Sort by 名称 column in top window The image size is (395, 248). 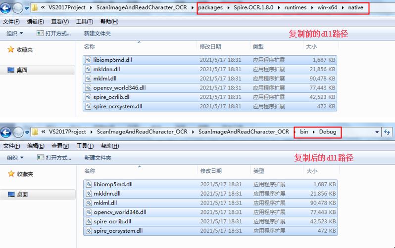pyautogui.click(x=90, y=46)
